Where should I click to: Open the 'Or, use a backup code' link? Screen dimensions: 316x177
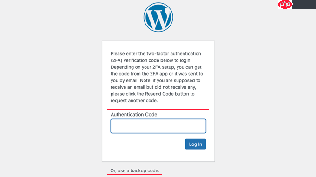pyautogui.click(x=135, y=170)
